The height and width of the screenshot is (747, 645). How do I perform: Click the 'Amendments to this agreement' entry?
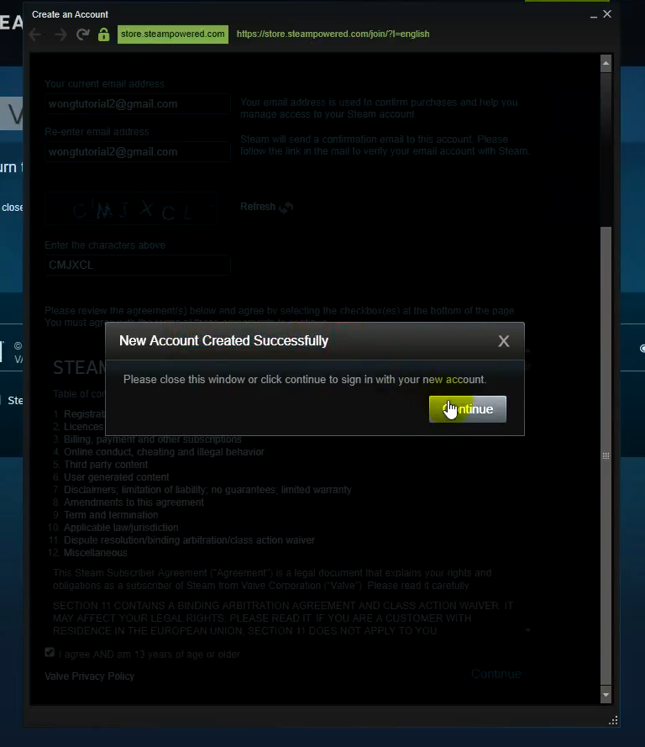coord(134,502)
